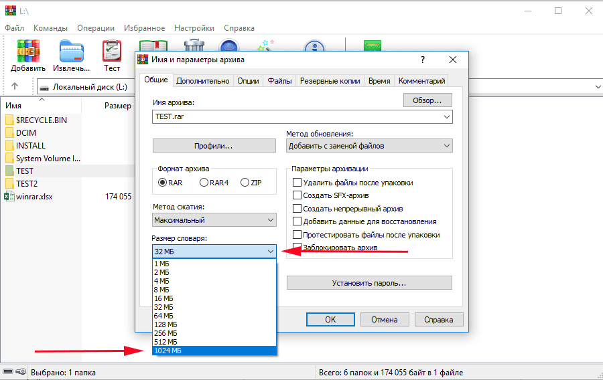
Task: Open the Метод обновления dropdown
Action: click(369, 146)
